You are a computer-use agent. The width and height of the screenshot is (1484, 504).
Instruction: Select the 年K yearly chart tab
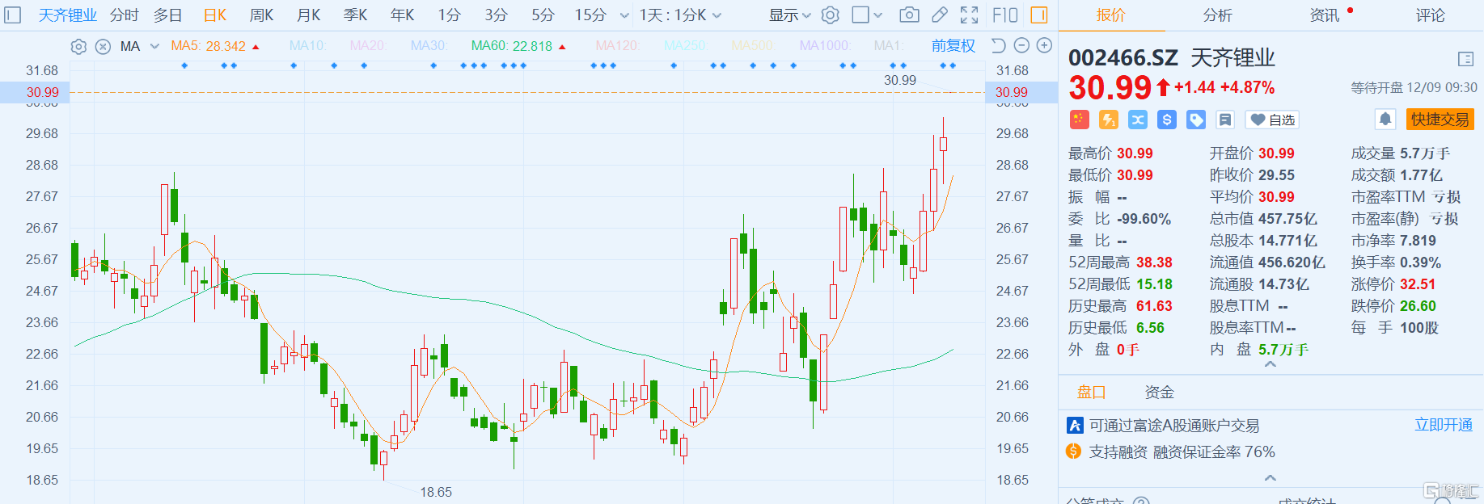coord(402,15)
